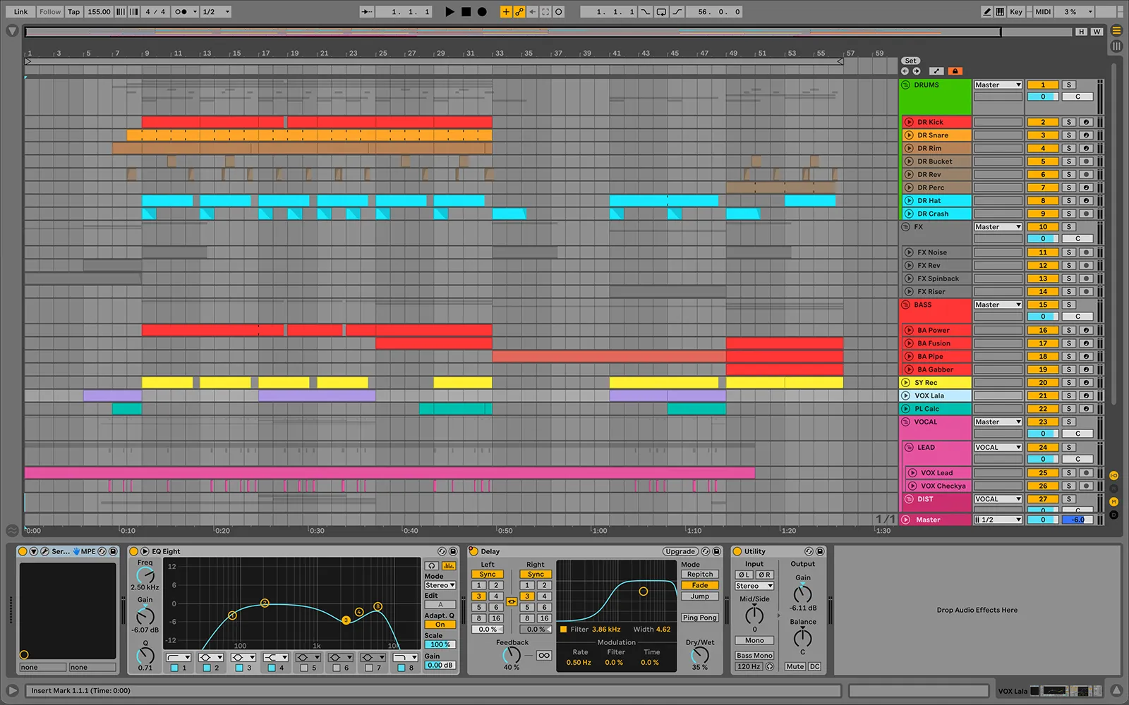Viewport: 1129px width, 705px height.
Task: Toggle EQ Eight spectrum analyzer icon
Action: (449, 565)
